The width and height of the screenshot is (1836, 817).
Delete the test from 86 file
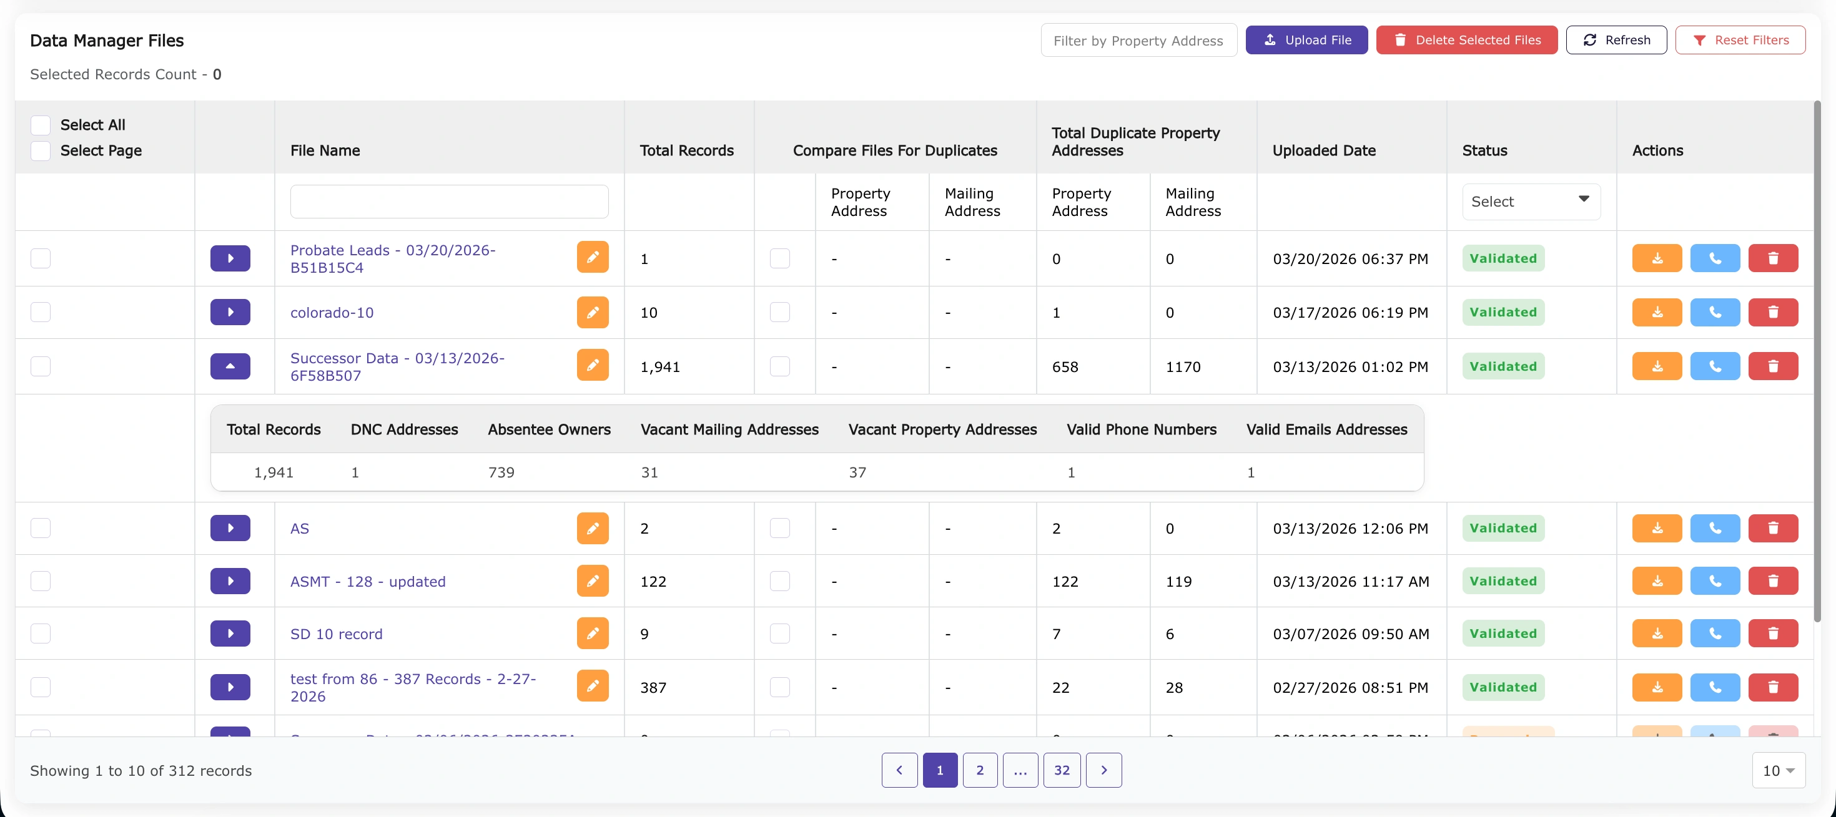coord(1774,687)
